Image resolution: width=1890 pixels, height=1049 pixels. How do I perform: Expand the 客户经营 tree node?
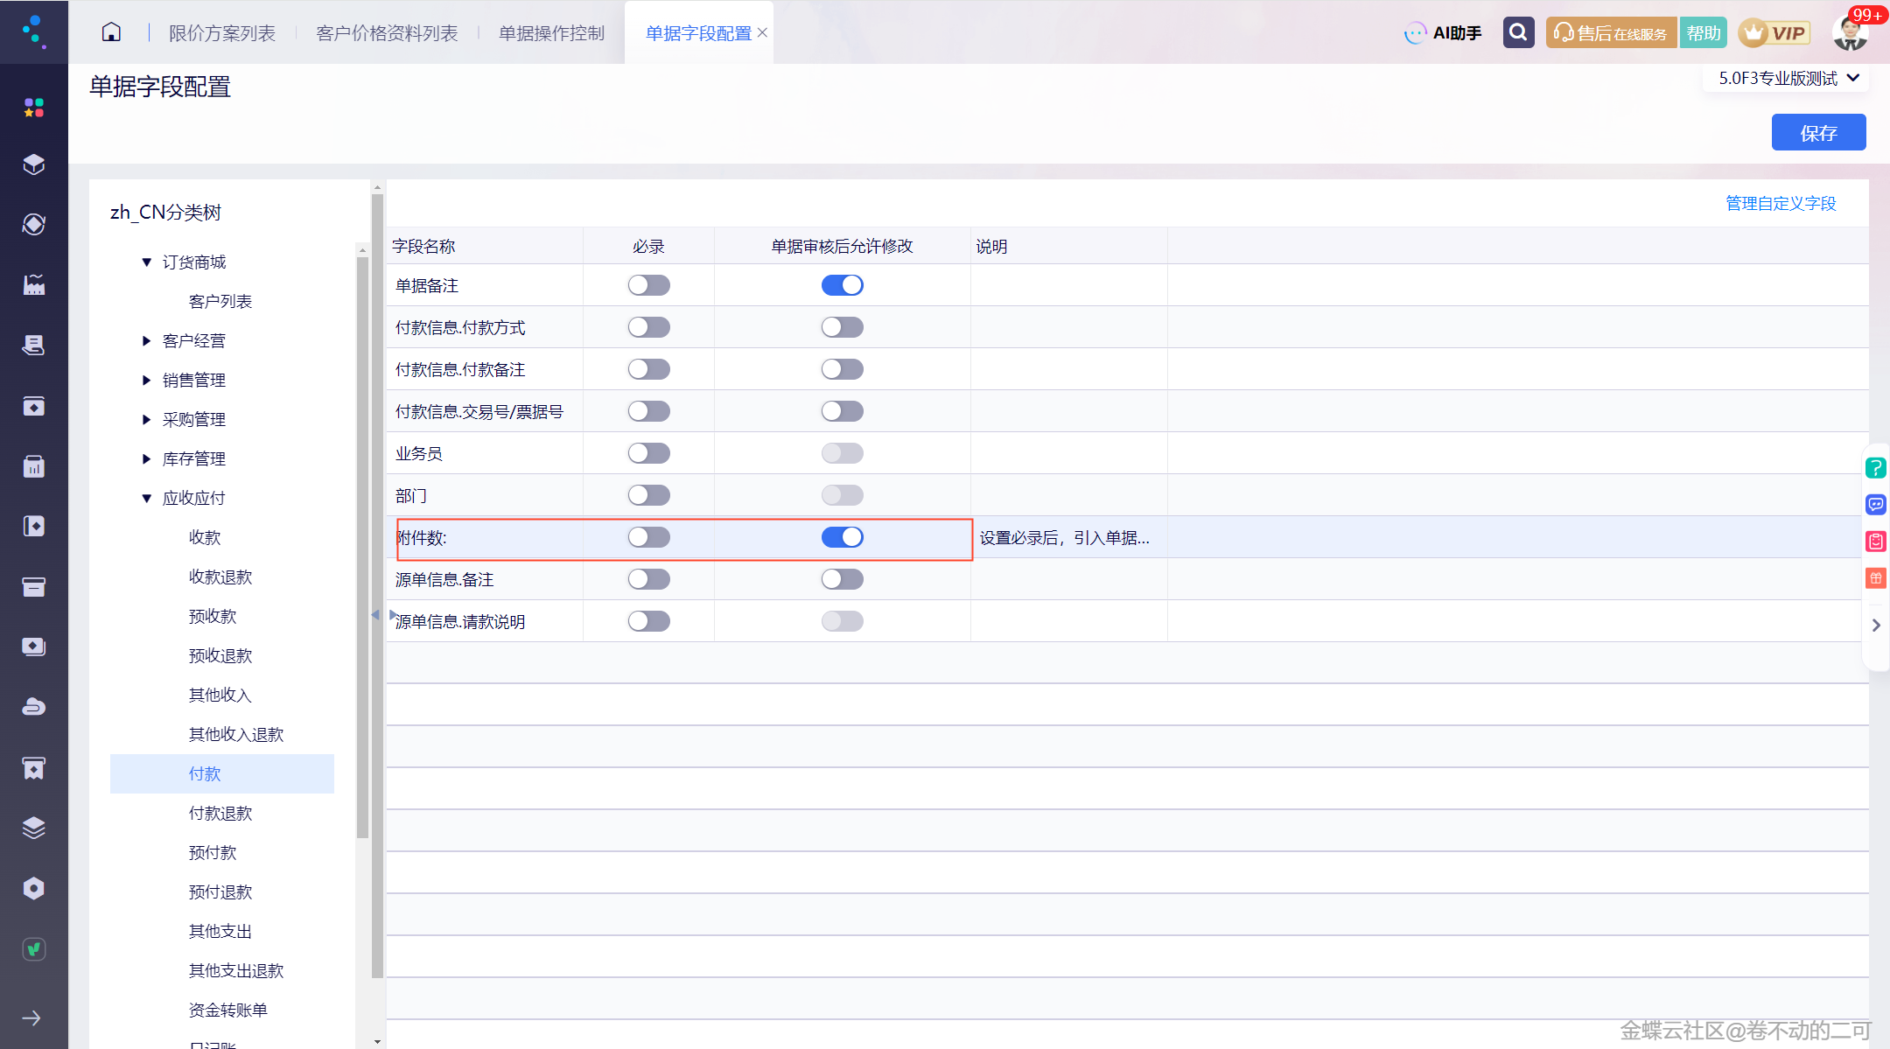point(146,341)
